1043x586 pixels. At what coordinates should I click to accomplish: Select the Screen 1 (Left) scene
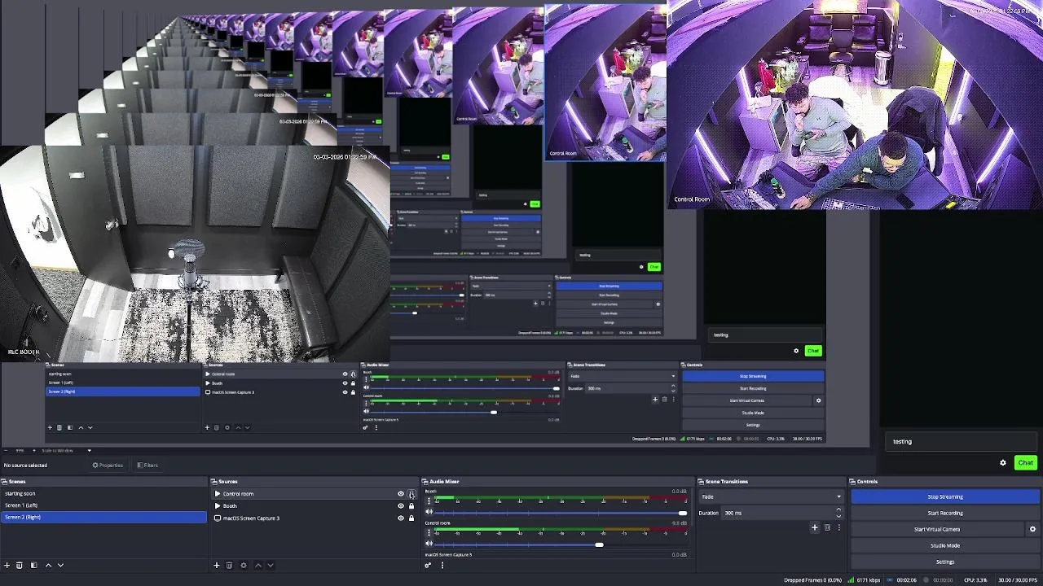104,505
